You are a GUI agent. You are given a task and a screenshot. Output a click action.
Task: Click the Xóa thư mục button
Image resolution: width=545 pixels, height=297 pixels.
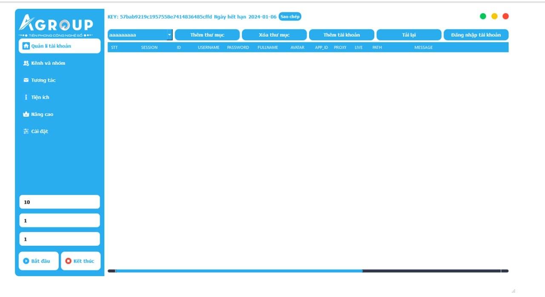pyautogui.click(x=274, y=35)
